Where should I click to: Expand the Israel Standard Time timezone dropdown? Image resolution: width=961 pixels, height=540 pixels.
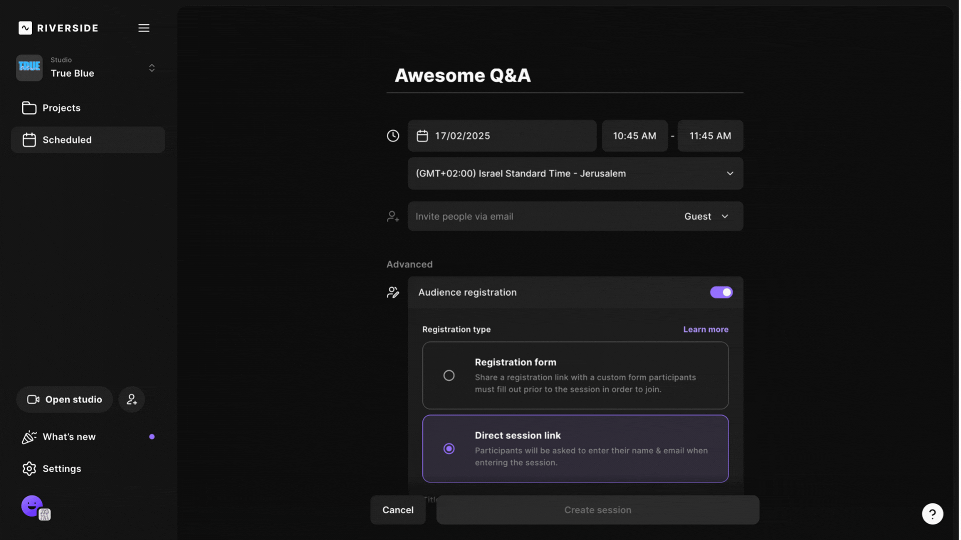click(x=575, y=173)
